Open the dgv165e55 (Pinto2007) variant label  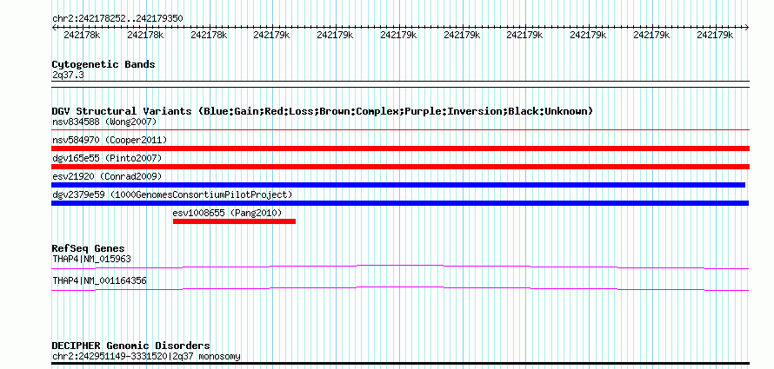pyautogui.click(x=107, y=158)
